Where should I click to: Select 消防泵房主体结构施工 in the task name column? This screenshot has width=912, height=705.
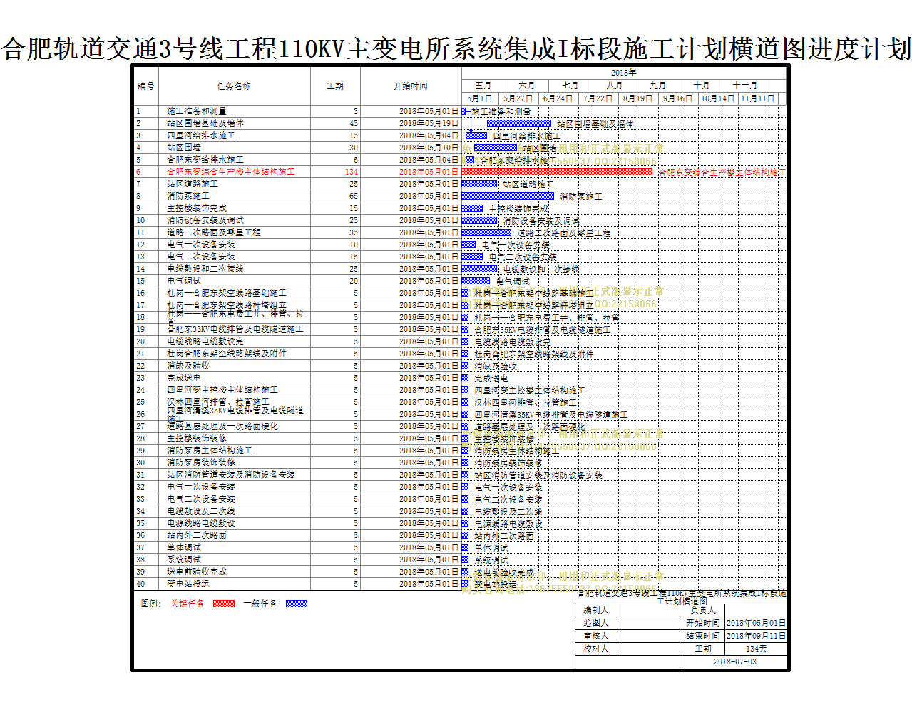click(x=210, y=451)
